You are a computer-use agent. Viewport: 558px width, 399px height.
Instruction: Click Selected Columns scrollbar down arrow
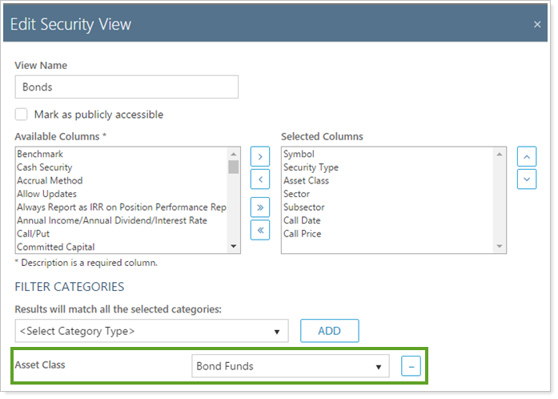[x=500, y=246]
